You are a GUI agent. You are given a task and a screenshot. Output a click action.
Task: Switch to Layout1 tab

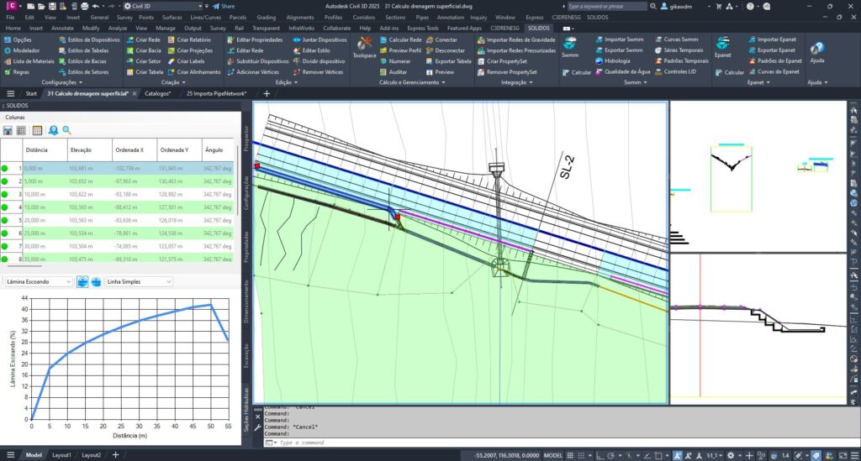(61, 455)
